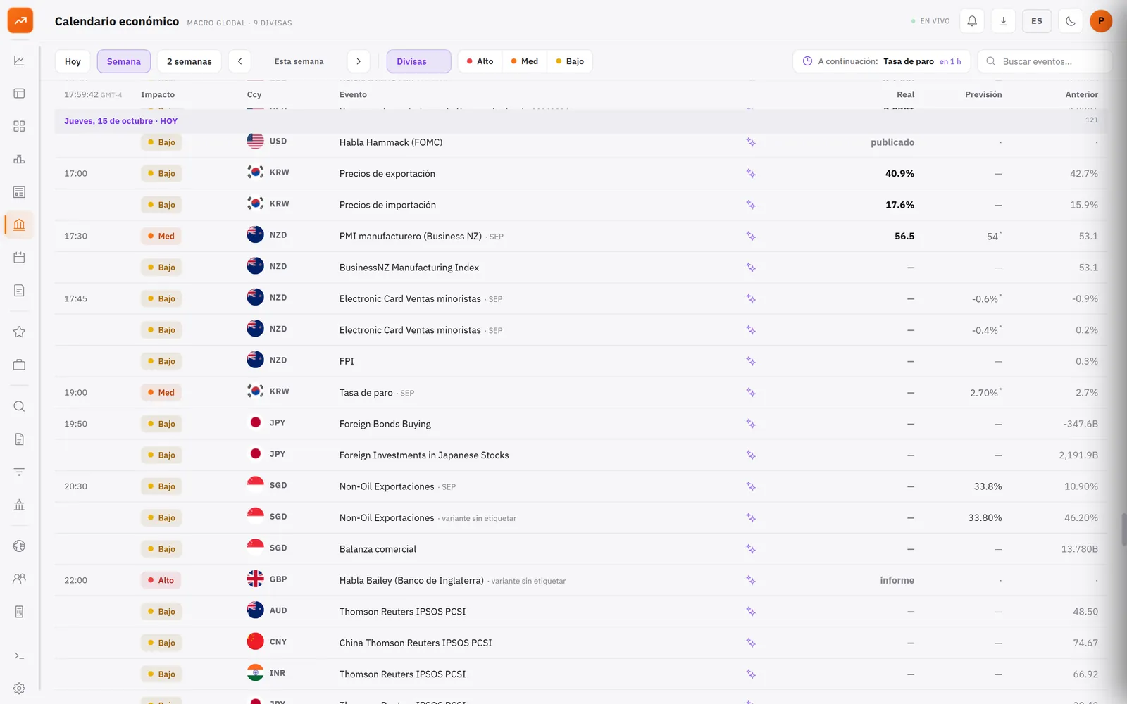1127x704 pixels.
Task: Click AI sparkle icon for Tasa de paro
Action: [751, 393]
